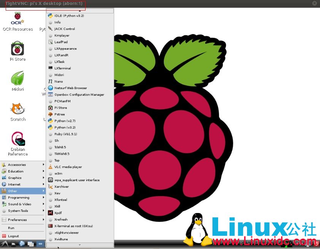This screenshot has height=249, width=320.
Task: Open the file manager icon in taskbar
Action: 13,244
